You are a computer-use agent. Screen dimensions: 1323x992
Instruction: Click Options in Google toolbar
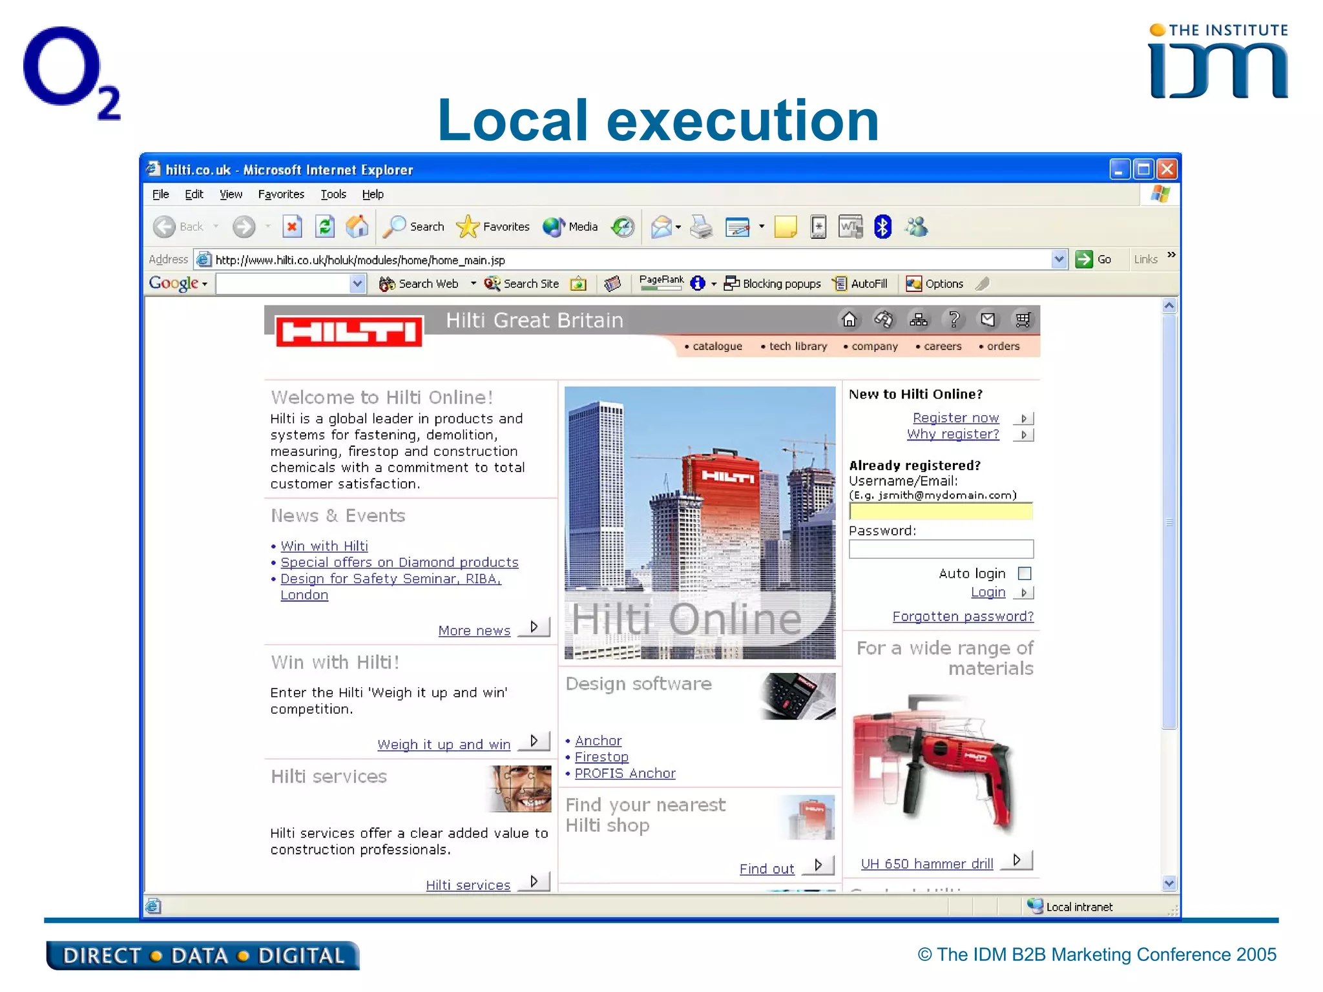935,284
